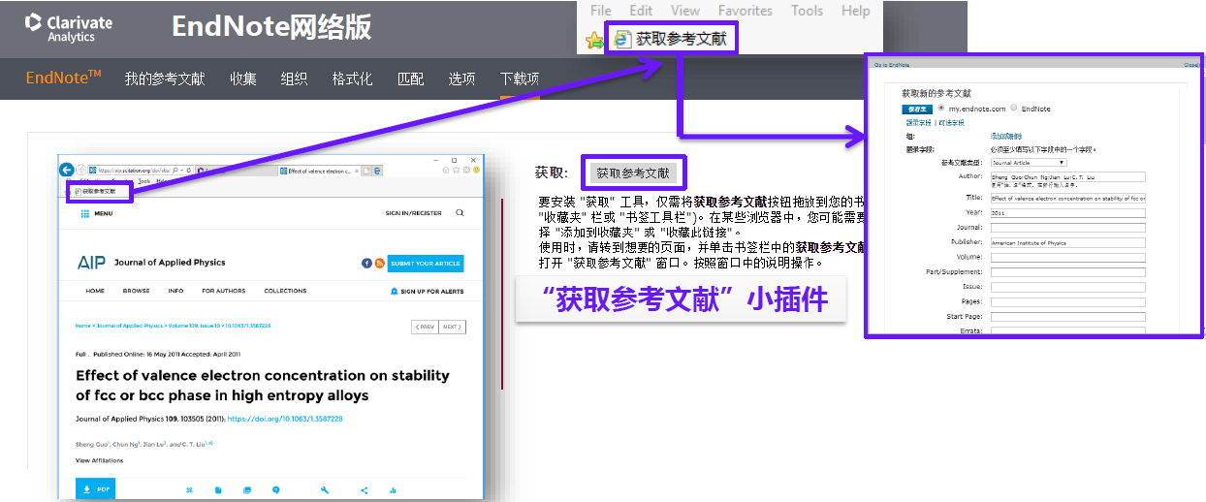Click the wrench tools icon on article toolbar

tap(325, 490)
